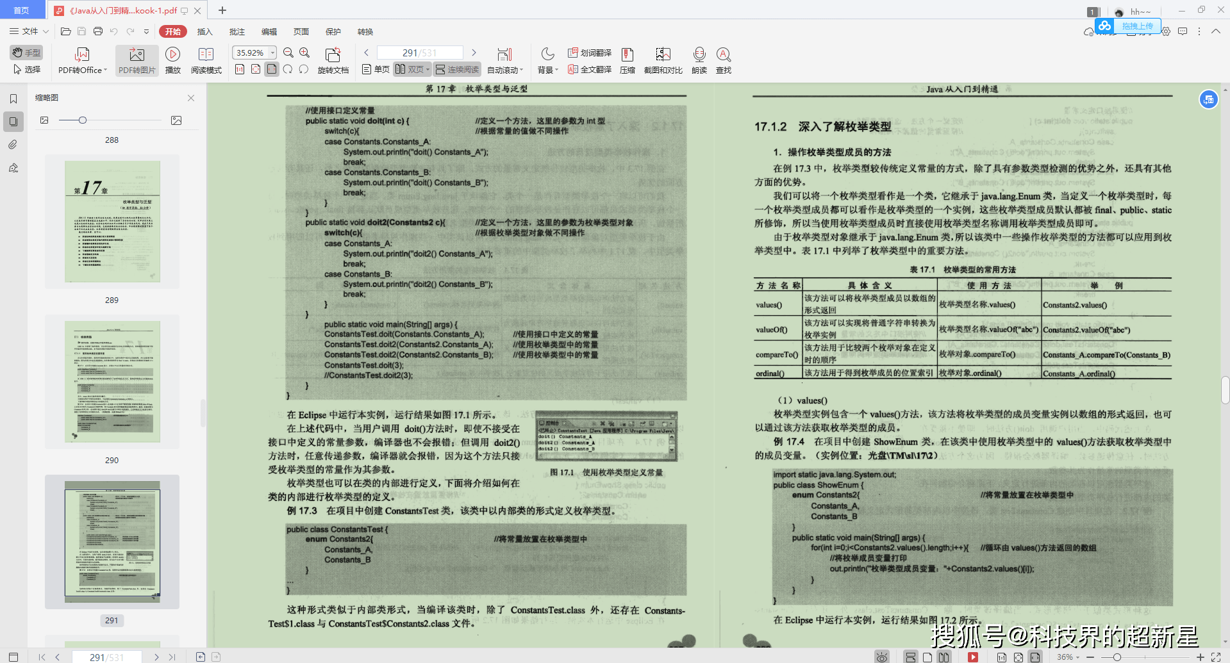1230x663 pixels.
Task: Click 拖拽上传 drag upload button
Action: [x=1127, y=26]
